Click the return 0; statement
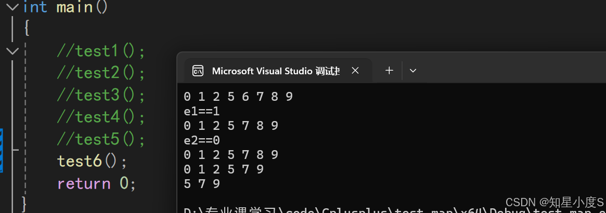606x213 pixels. [x=97, y=183]
